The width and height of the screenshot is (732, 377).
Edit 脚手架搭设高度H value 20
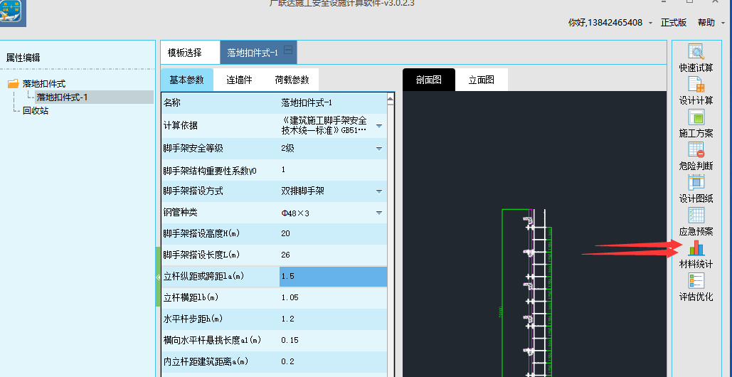333,234
